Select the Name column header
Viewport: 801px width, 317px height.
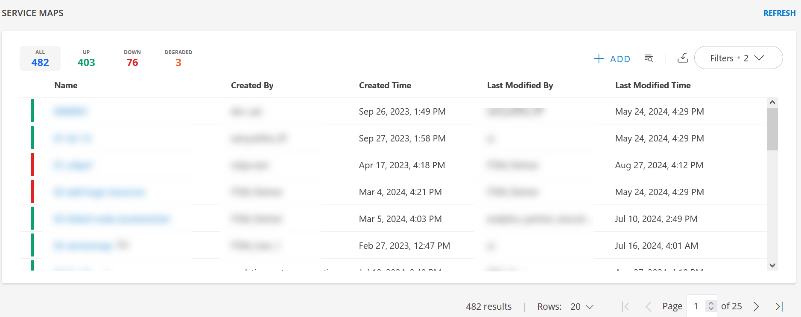66,85
